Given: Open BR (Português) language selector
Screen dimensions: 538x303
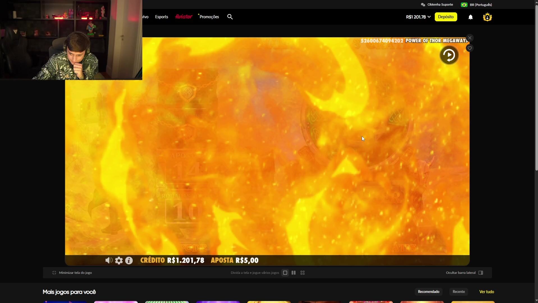Looking at the screenshot, I should pyautogui.click(x=476, y=5).
